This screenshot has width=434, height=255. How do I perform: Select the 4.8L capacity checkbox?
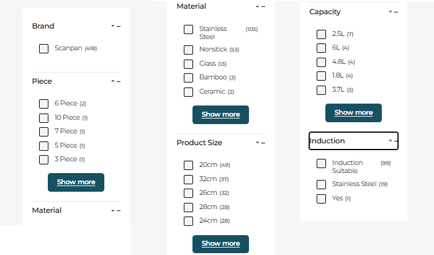click(x=321, y=62)
